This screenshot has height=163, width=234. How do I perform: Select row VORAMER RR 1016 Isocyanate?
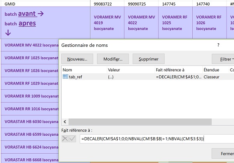tap(30, 109)
